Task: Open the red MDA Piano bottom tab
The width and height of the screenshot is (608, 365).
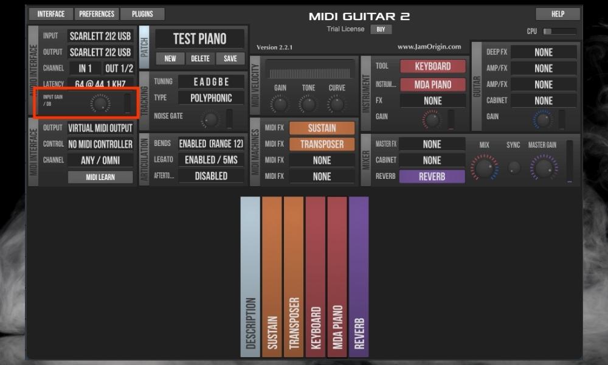Action: [x=337, y=277]
